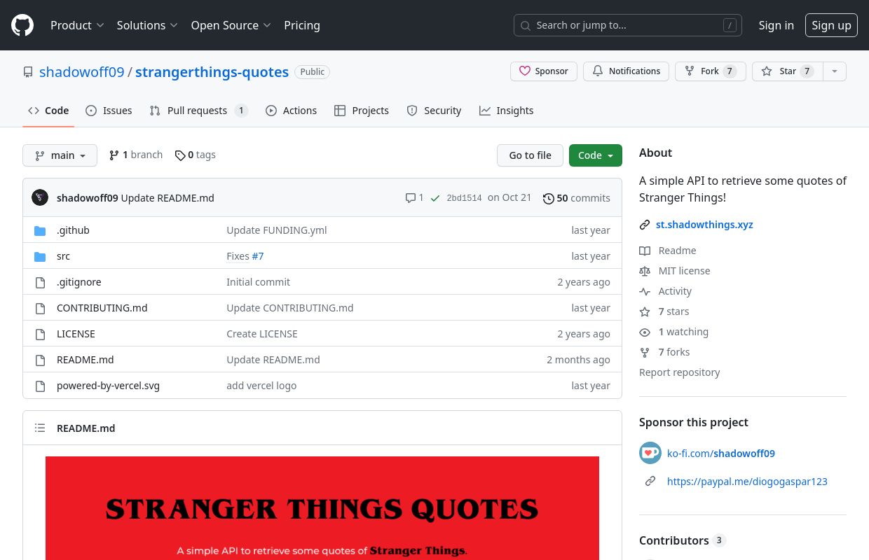Open the green Code dropdown
The image size is (869, 560).
596,155
